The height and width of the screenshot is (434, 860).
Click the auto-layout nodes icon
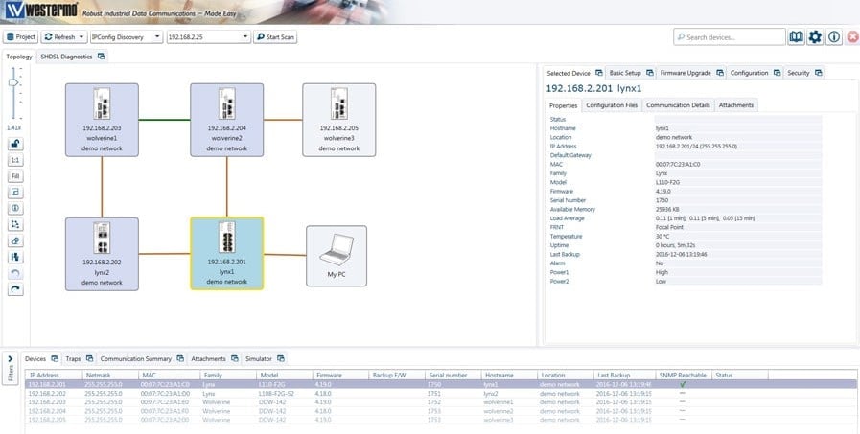click(15, 225)
